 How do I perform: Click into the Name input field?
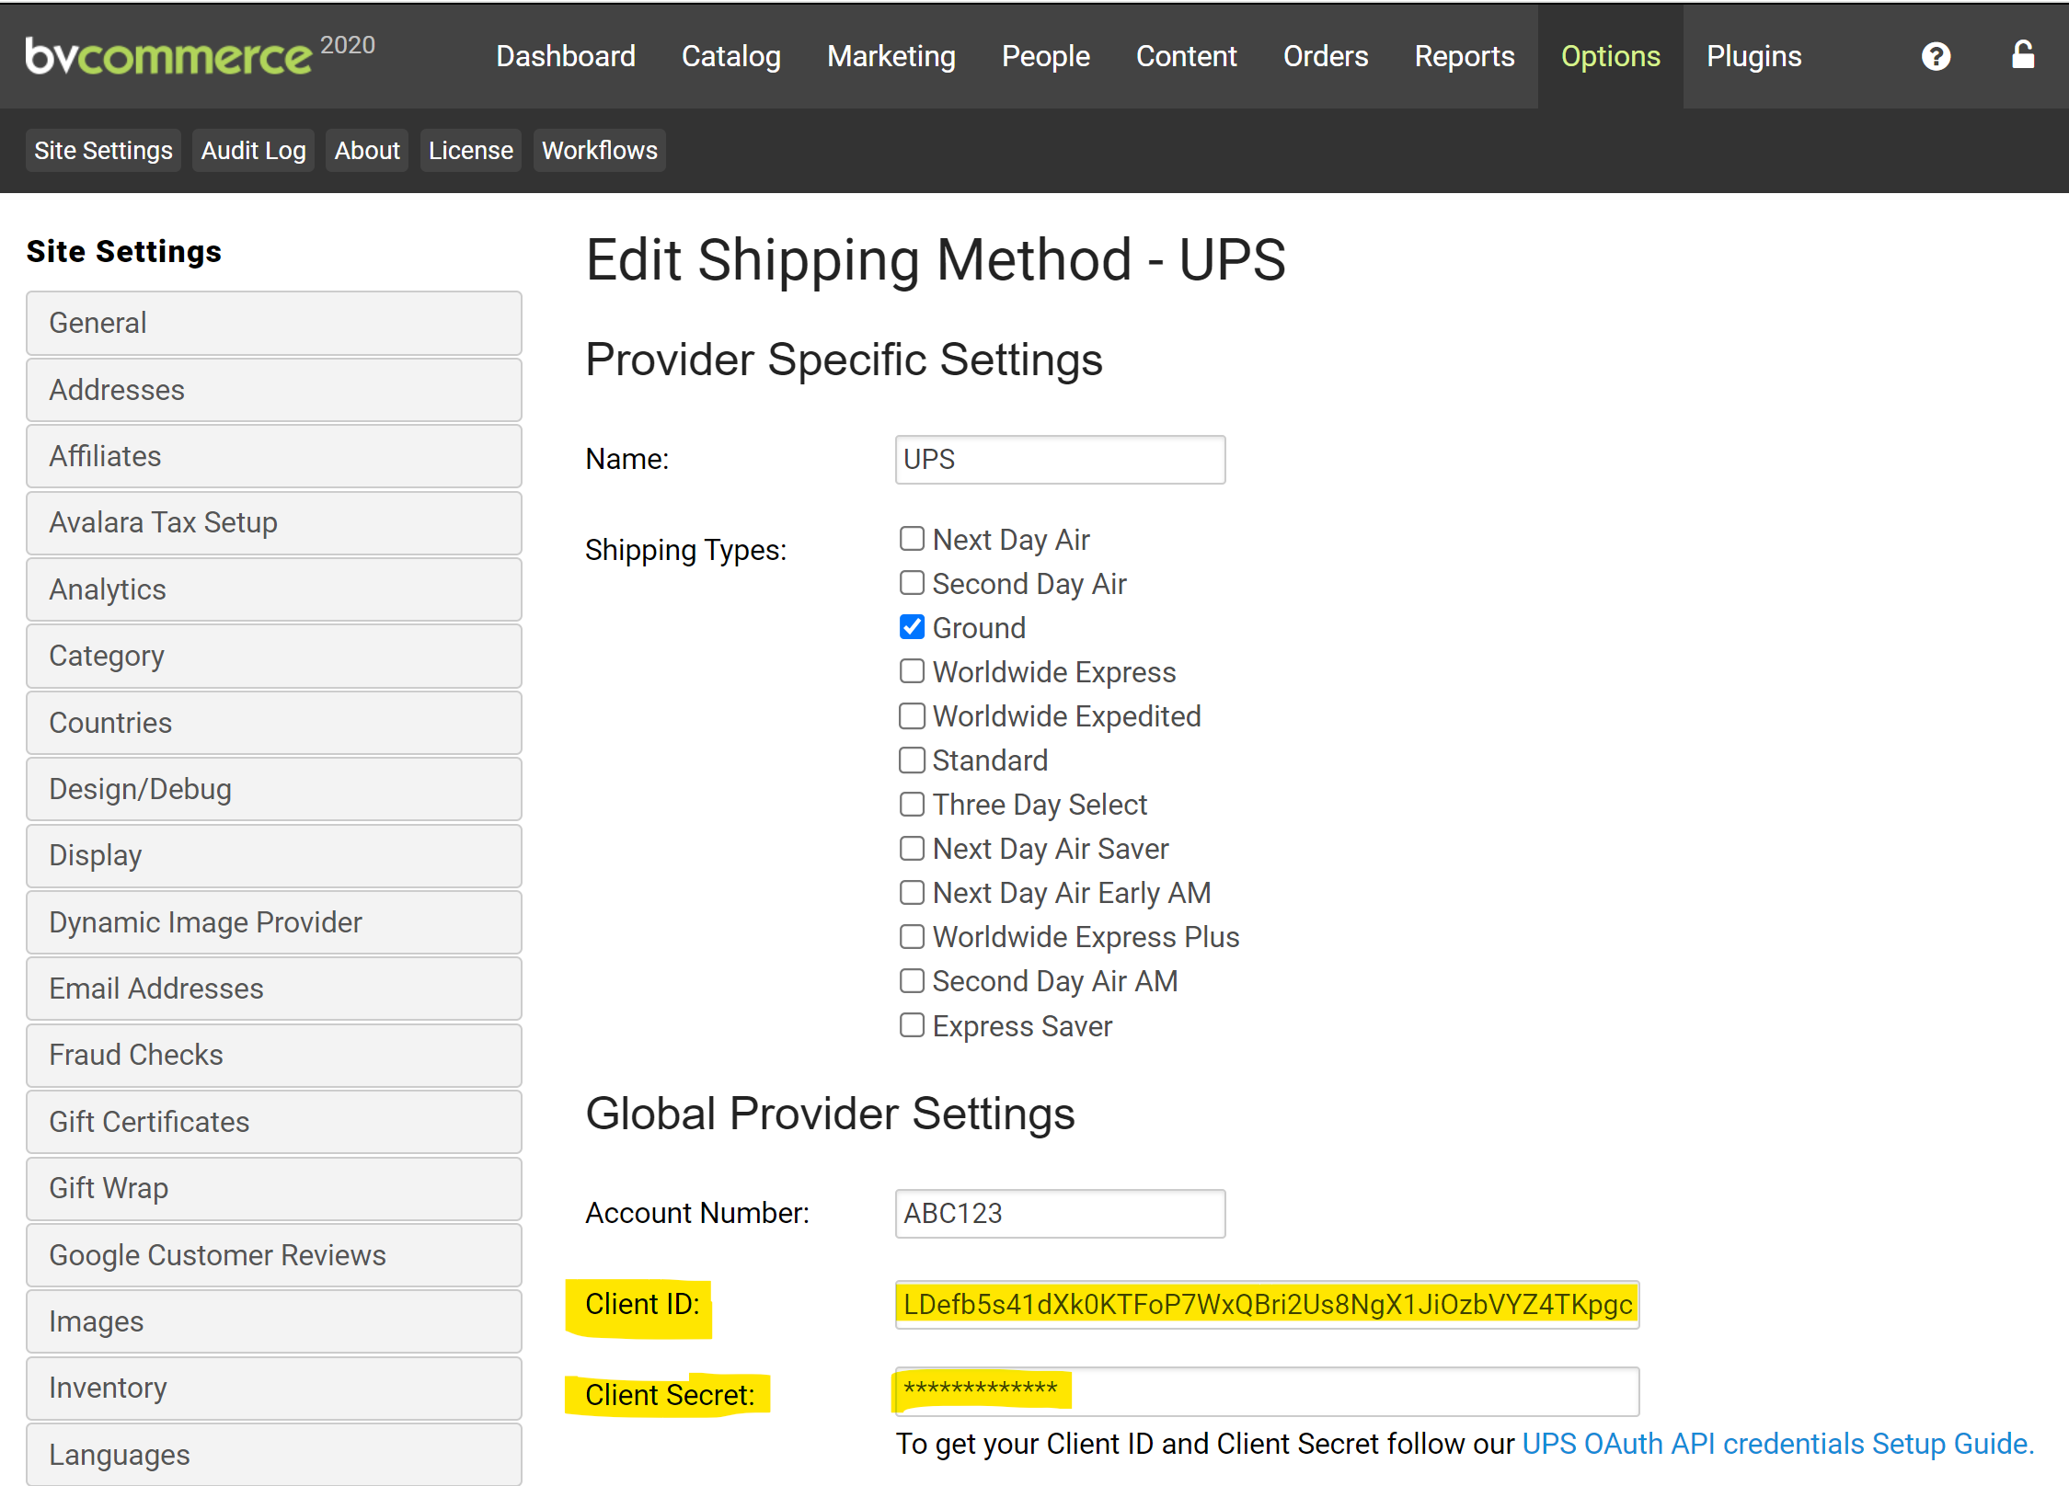click(x=1060, y=460)
